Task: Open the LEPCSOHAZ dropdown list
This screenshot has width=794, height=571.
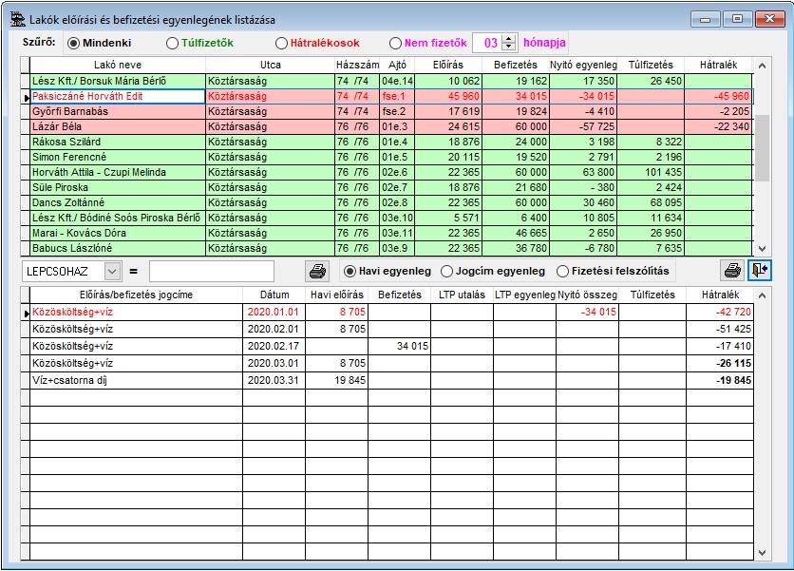Action: [113, 272]
